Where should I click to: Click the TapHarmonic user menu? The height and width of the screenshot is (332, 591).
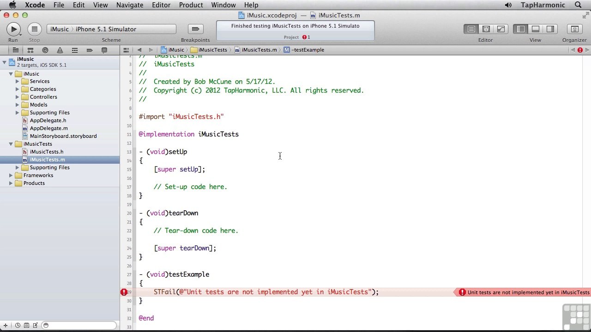coord(543,5)
